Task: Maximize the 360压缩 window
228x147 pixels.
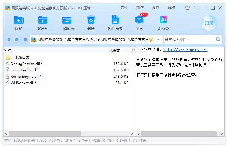Action: [x=213, y=8]
